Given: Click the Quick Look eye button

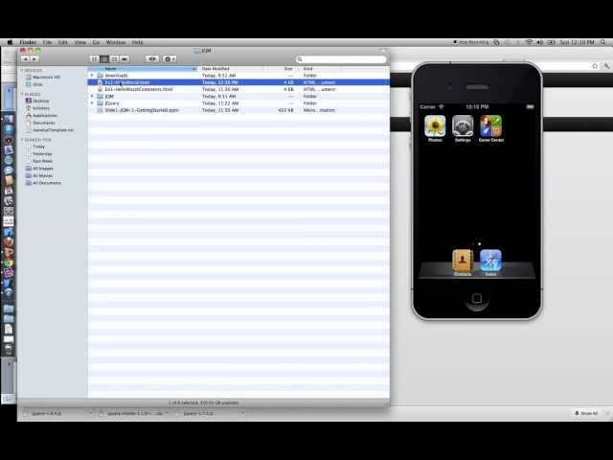Looking at the screenshot, I should coord(152,58).
